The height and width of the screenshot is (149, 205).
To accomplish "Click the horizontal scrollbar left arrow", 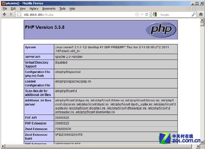I will (x=3, y=146).
